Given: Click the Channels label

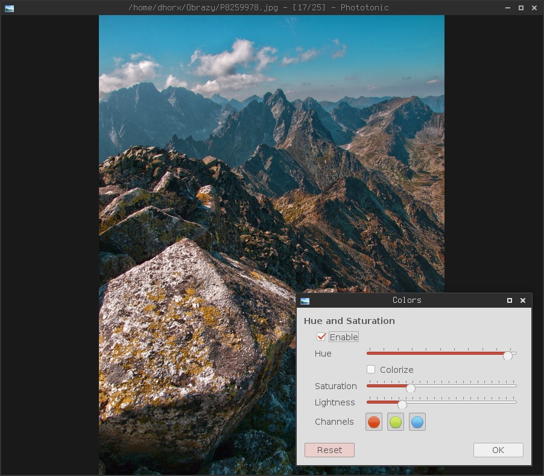Looking at the screenshot, I should (x=334, y=422).
